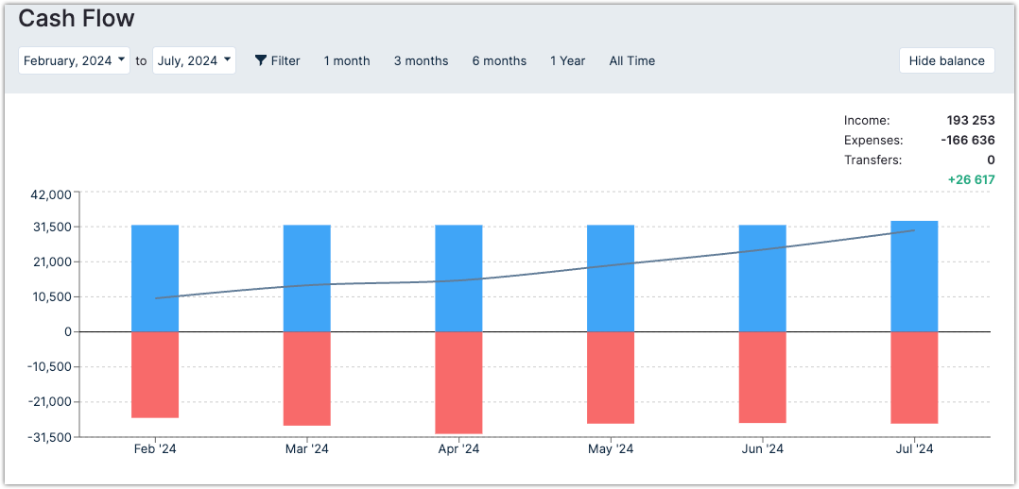Image resolution: width=1019 pixels, height=489 pixels.
Task: Show All Time cash flow
Action: point(631,60)
